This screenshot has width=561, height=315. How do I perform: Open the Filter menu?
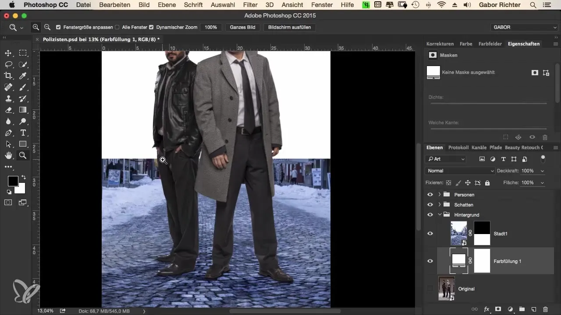(x=250, y=5)
